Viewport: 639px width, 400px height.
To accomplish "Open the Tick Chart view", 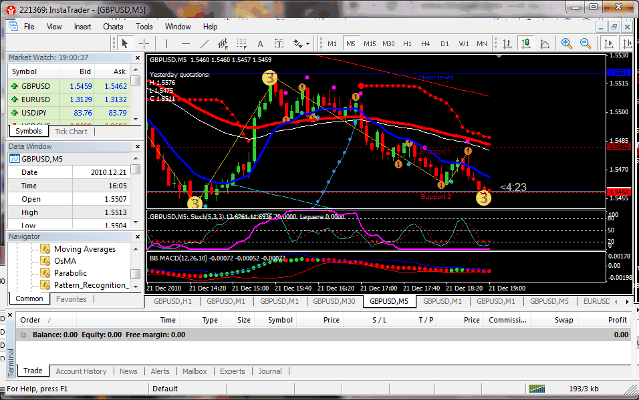I will click(71, 131).
